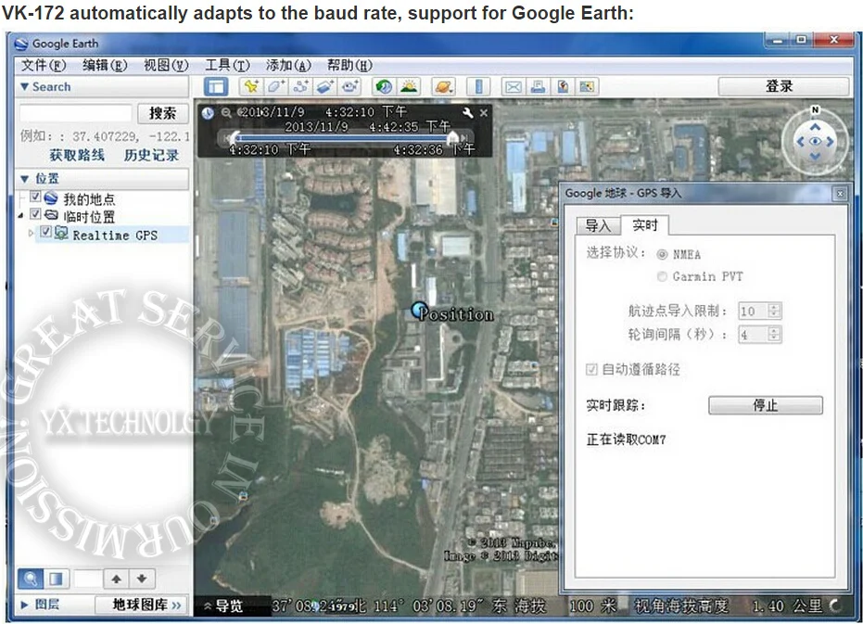Image resolution: width=863 pixels, height=624 pixels.
Task: Uncheck 临时位置 checkbox
Action: 36,214
